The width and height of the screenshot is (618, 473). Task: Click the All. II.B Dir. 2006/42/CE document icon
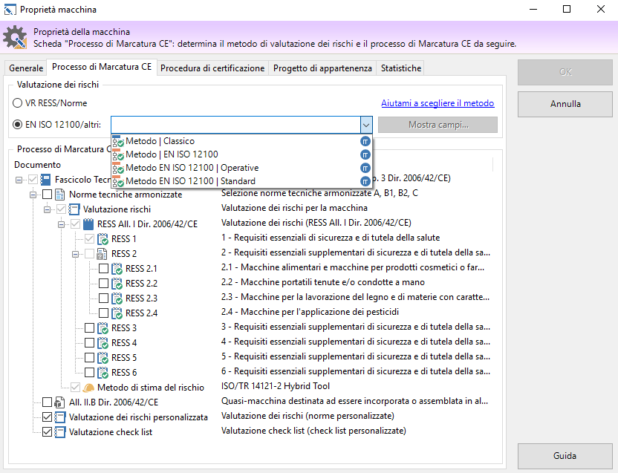[60, 402]
